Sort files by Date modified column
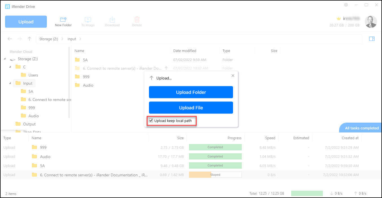 (185, 51)
